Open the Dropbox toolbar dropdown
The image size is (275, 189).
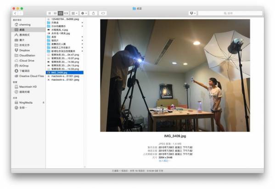pyautogui.click(x=192, y=13)
